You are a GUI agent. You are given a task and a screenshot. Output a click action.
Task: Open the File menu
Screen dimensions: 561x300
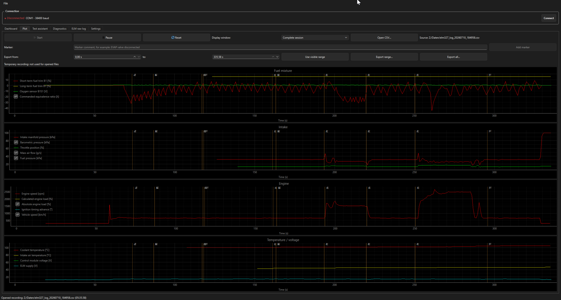(x=6, y=4)
